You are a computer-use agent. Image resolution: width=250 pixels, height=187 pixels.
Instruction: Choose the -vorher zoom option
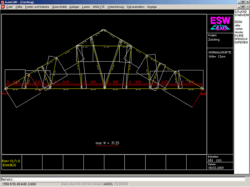click(x=238, y=29)
